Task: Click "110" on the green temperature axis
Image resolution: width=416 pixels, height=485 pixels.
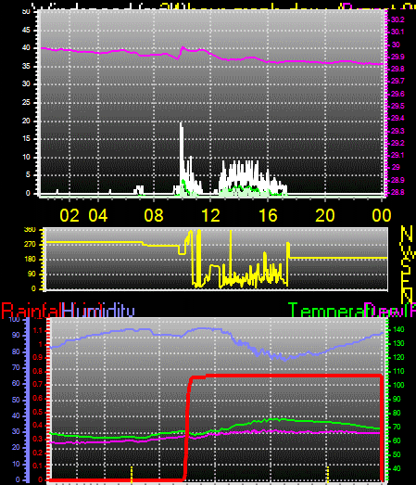Action: pyautogui.click(x=398, y=371)
